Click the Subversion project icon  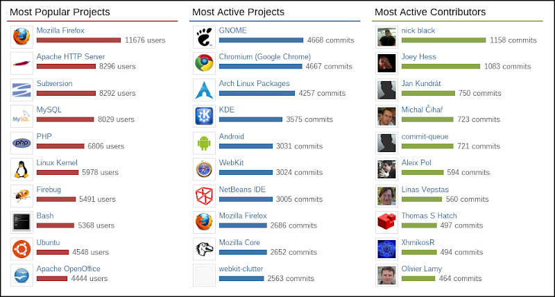point(22,89)
